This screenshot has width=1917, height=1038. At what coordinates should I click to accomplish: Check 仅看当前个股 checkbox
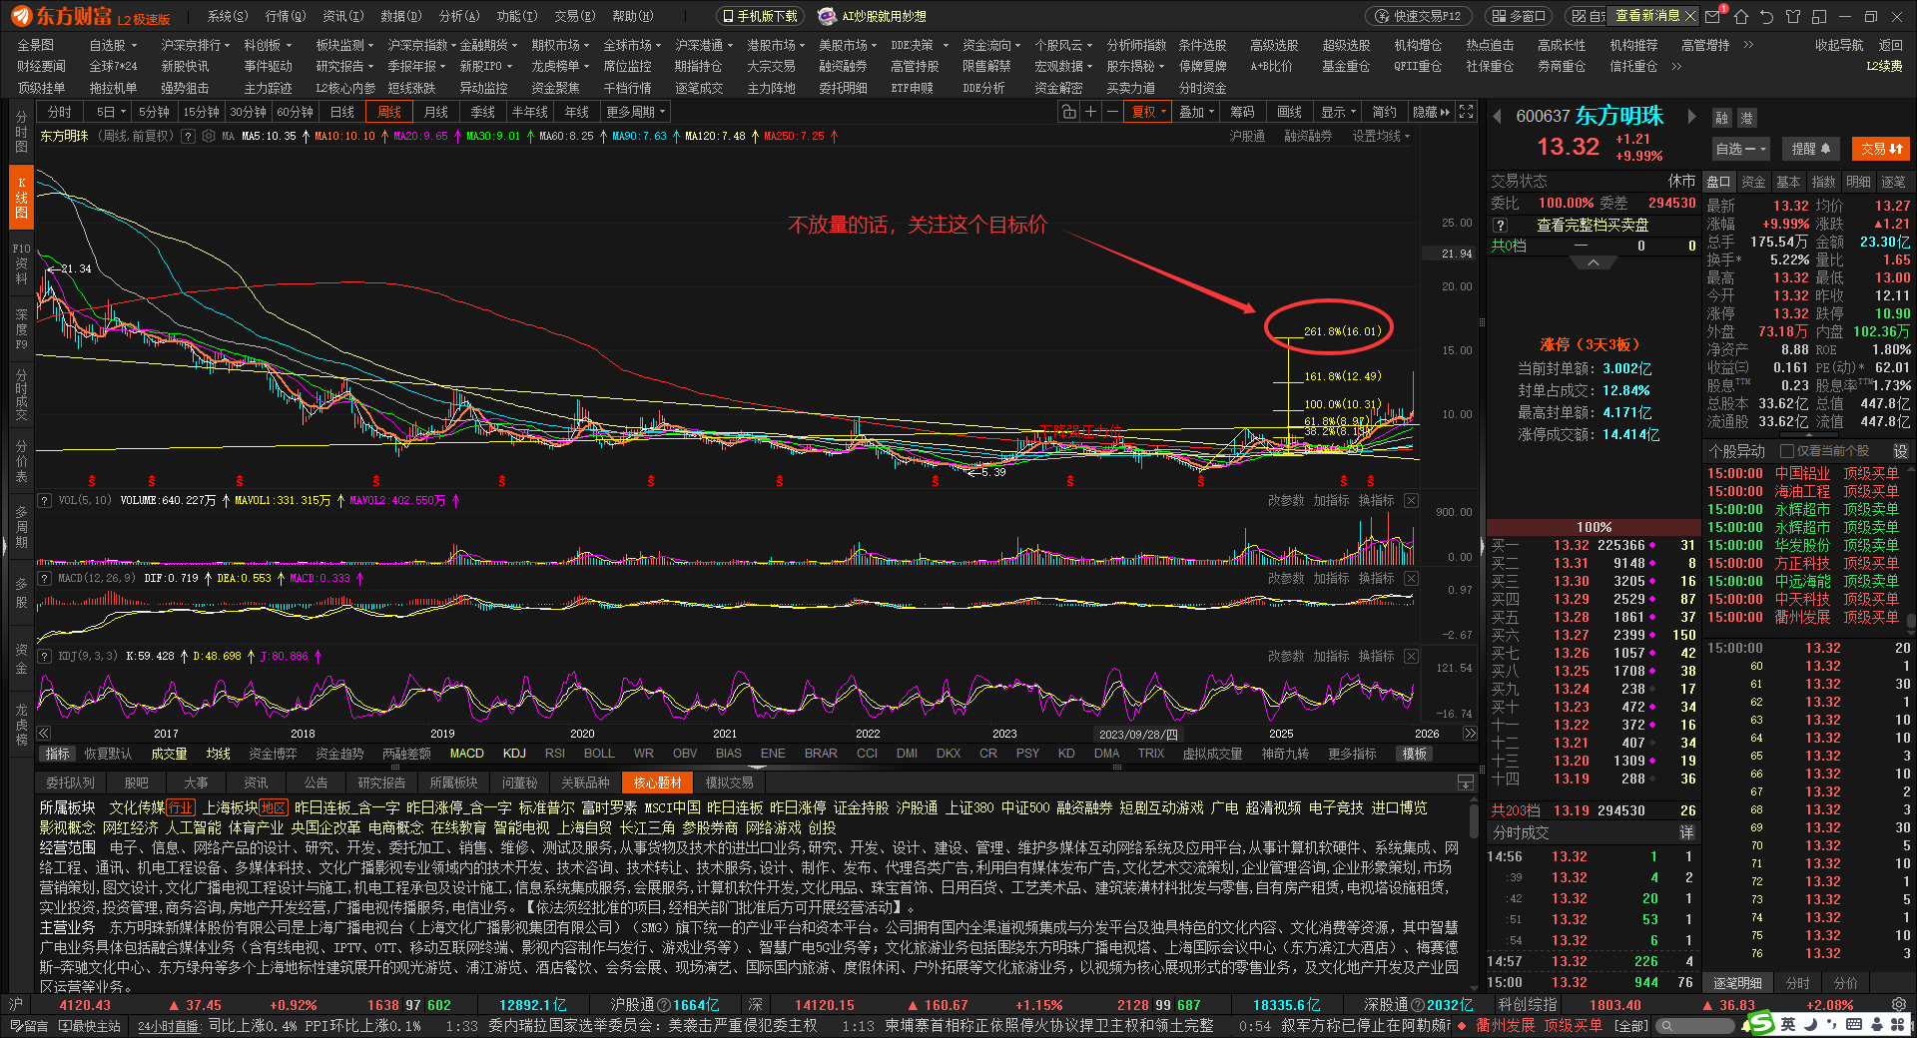click(1786, 451)
